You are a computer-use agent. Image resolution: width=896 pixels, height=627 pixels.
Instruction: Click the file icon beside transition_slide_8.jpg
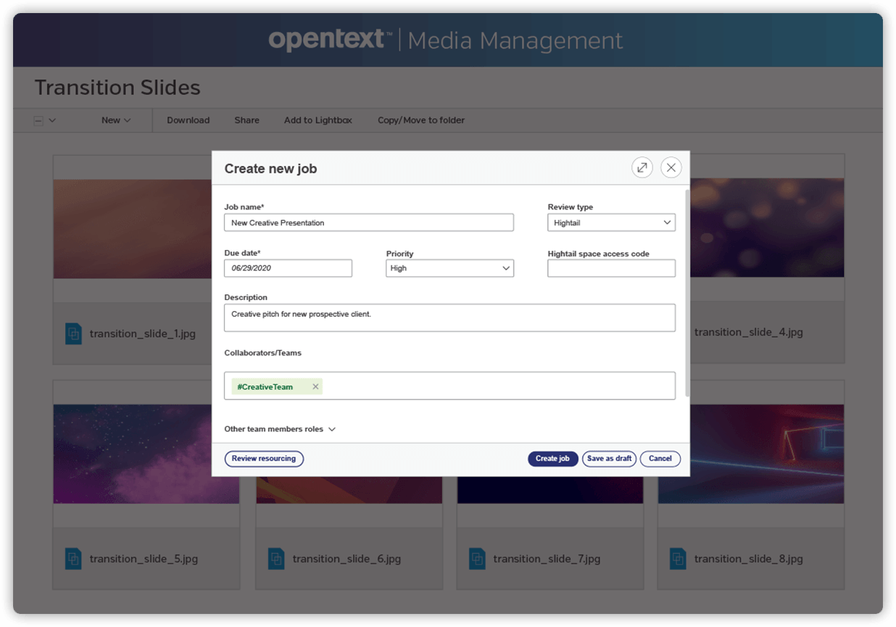[677, 558]
